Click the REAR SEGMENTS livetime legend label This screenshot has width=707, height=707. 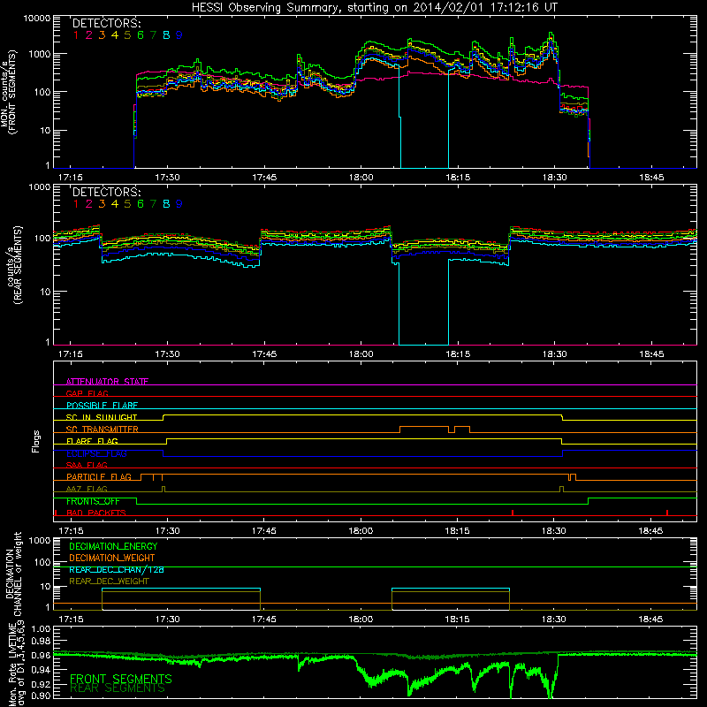[118, 688]
